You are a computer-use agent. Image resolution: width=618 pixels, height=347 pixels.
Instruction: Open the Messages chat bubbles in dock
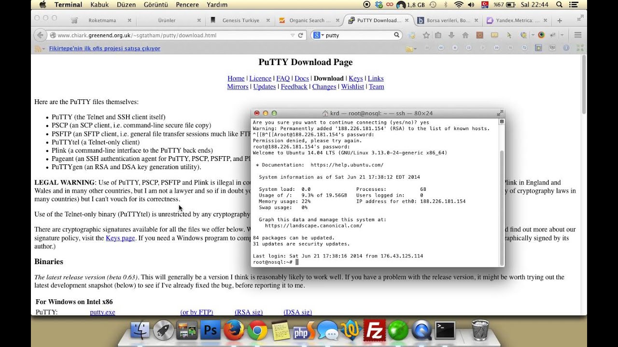coord(328,331)
